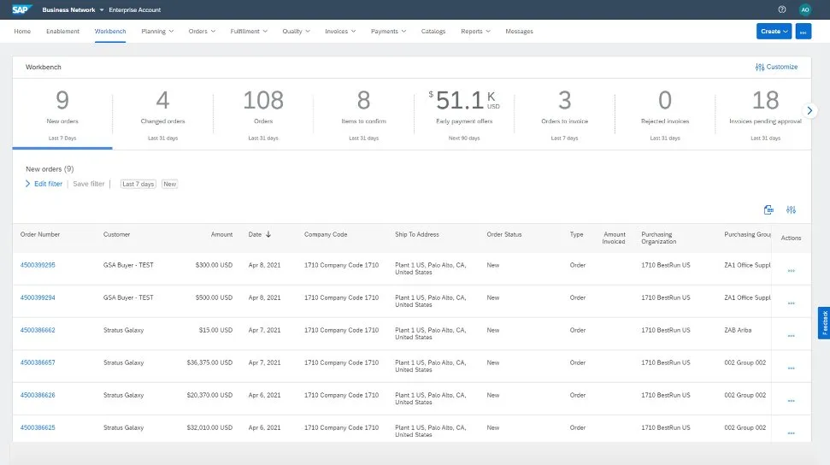Sort by the Date column header
Image resolution: width=830 pixels, height=465 pixels.
pyautogui.click(x=259, y=234)
